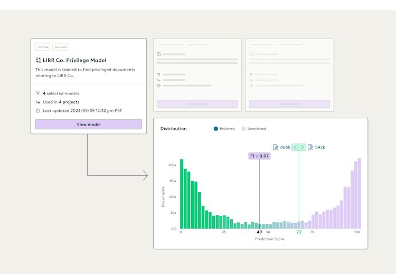Screen dimensions: 396x274
Task: Click the purple-outlined tag on LIRR model card
Action: (43, 46)
